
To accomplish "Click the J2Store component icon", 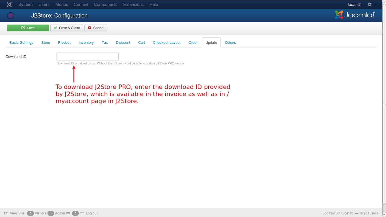I will (x=10, y=16).
